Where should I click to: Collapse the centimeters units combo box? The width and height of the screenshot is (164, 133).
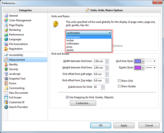tap(89, 33)
